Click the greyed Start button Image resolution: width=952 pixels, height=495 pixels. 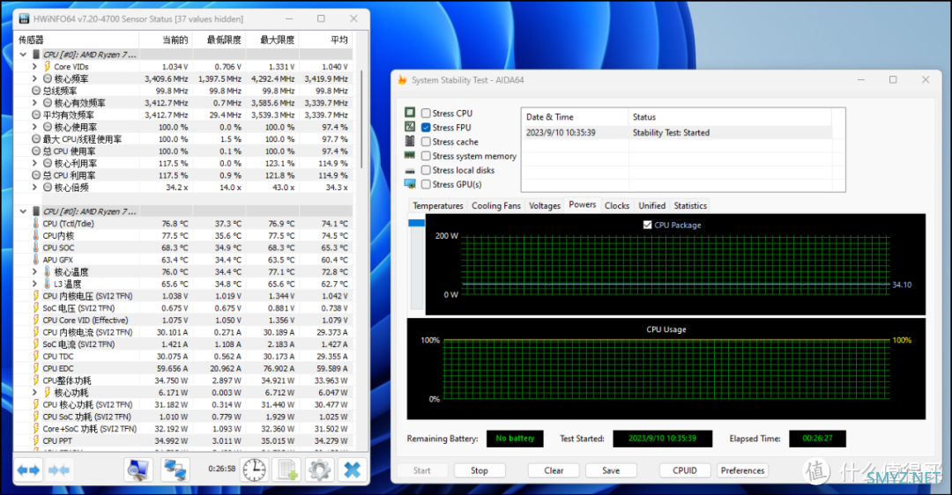422,470
